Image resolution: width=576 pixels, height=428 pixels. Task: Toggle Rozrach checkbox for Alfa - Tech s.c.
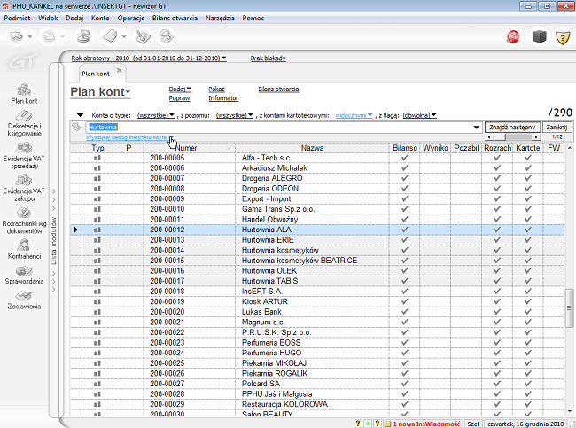point(498,157)
